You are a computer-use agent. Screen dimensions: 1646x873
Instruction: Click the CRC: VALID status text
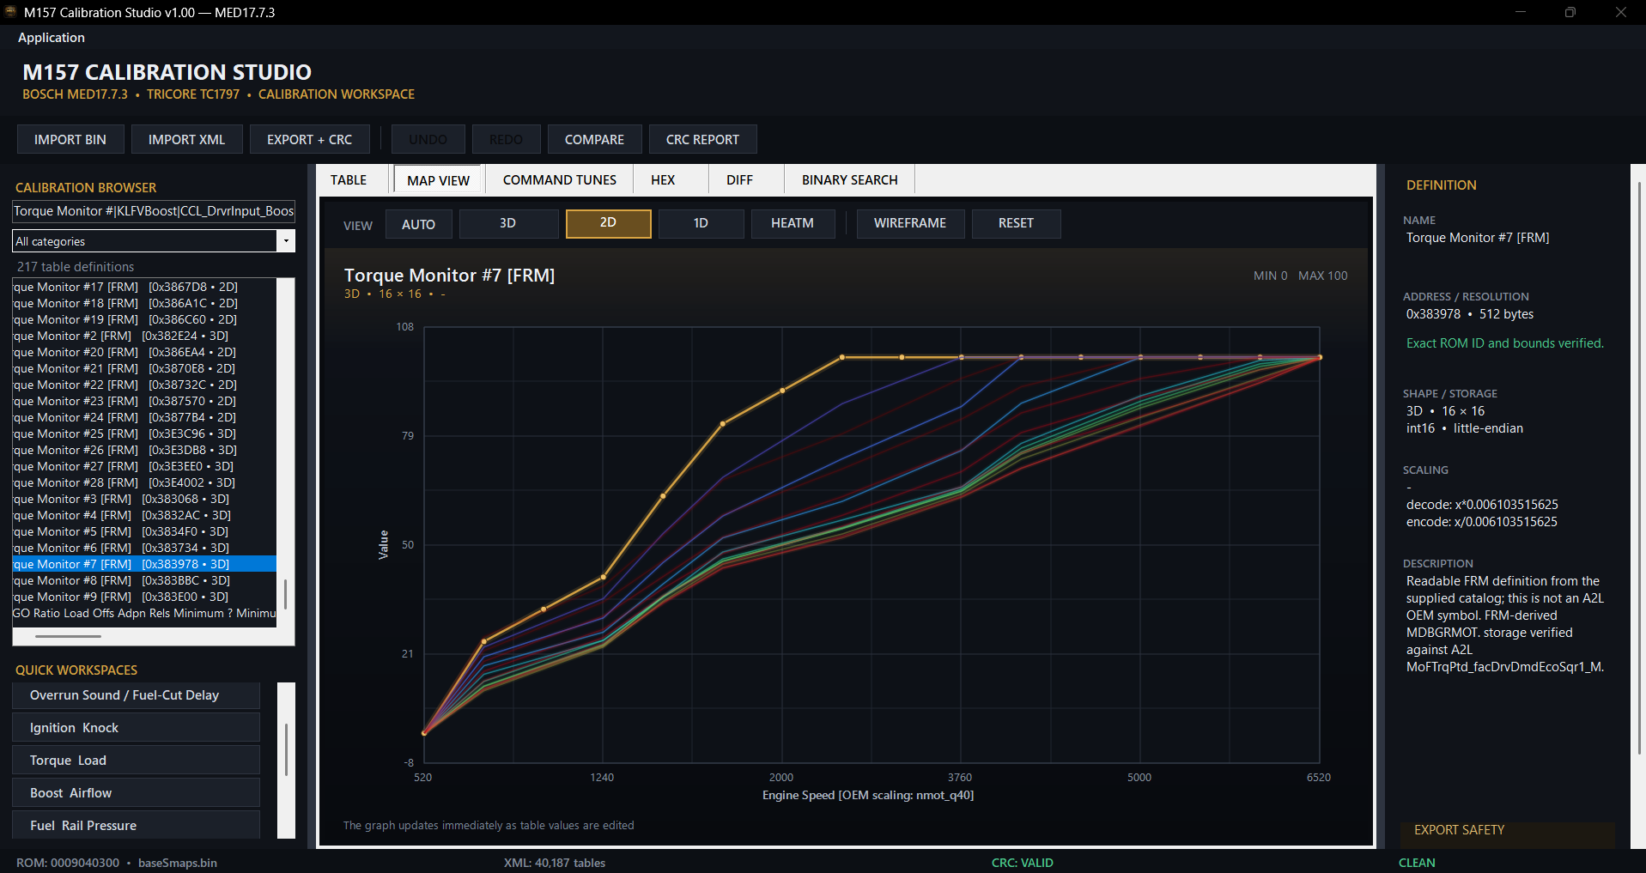(x=1022, y=863)
